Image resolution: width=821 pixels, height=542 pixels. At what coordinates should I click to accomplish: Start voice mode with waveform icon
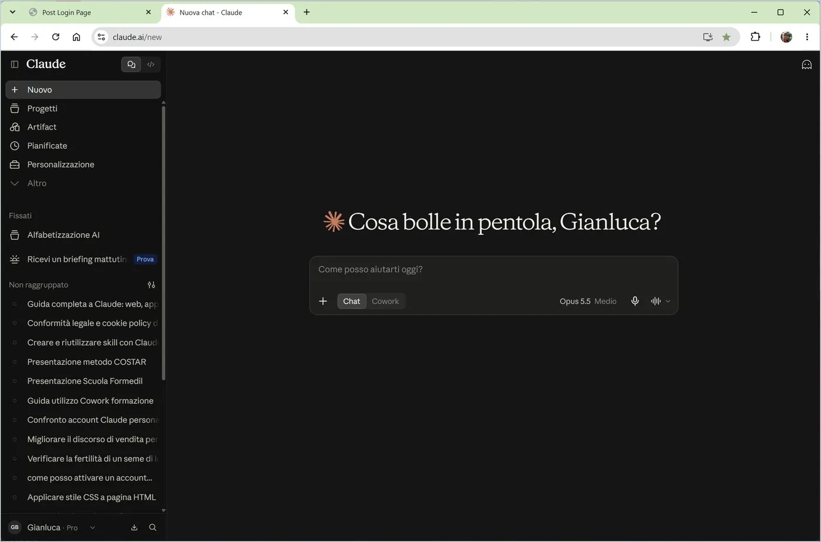click(656, 301)
